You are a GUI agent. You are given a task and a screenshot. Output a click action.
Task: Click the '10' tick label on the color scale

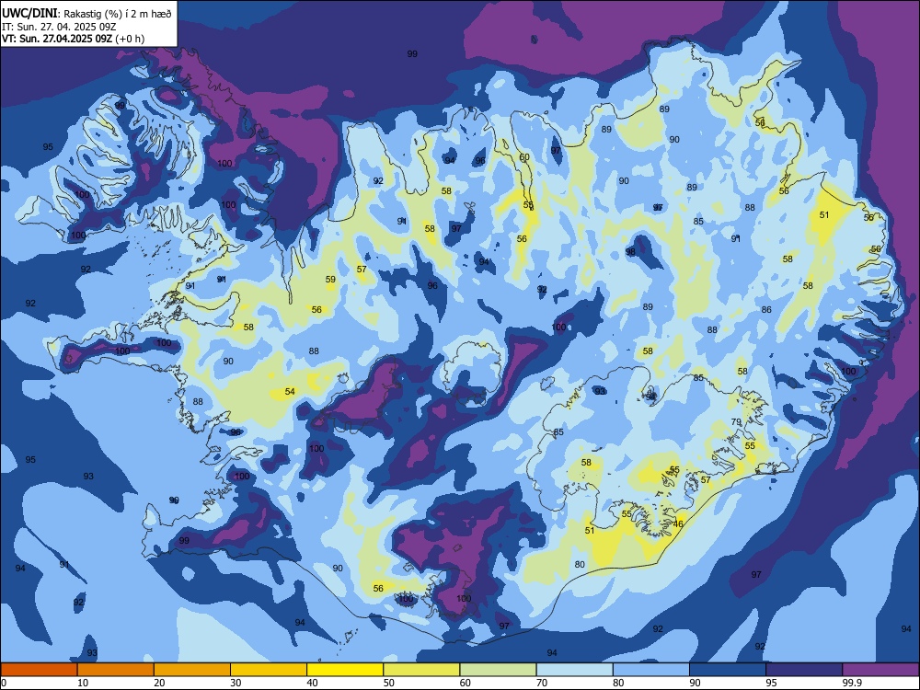[83, 683]
